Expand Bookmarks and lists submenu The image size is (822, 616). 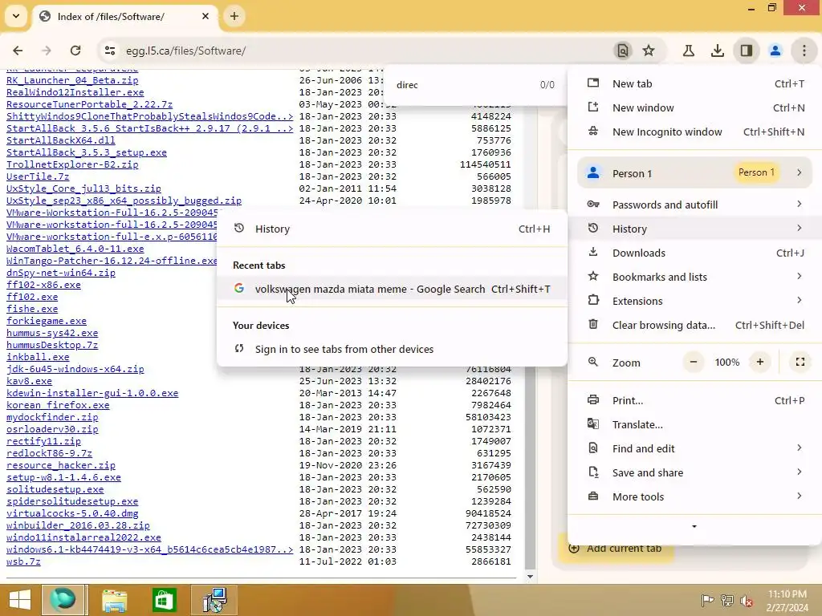click(694, 277)
